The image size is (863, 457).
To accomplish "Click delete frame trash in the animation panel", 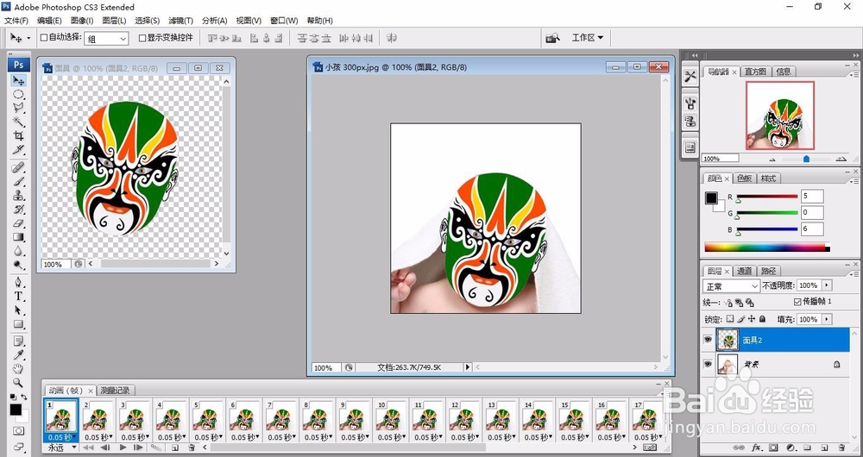I will 191,448.
